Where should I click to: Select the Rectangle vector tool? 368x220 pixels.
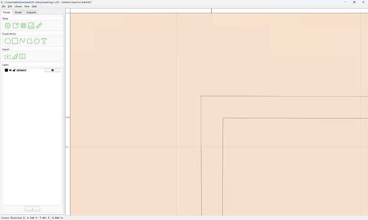click(15, 41)
